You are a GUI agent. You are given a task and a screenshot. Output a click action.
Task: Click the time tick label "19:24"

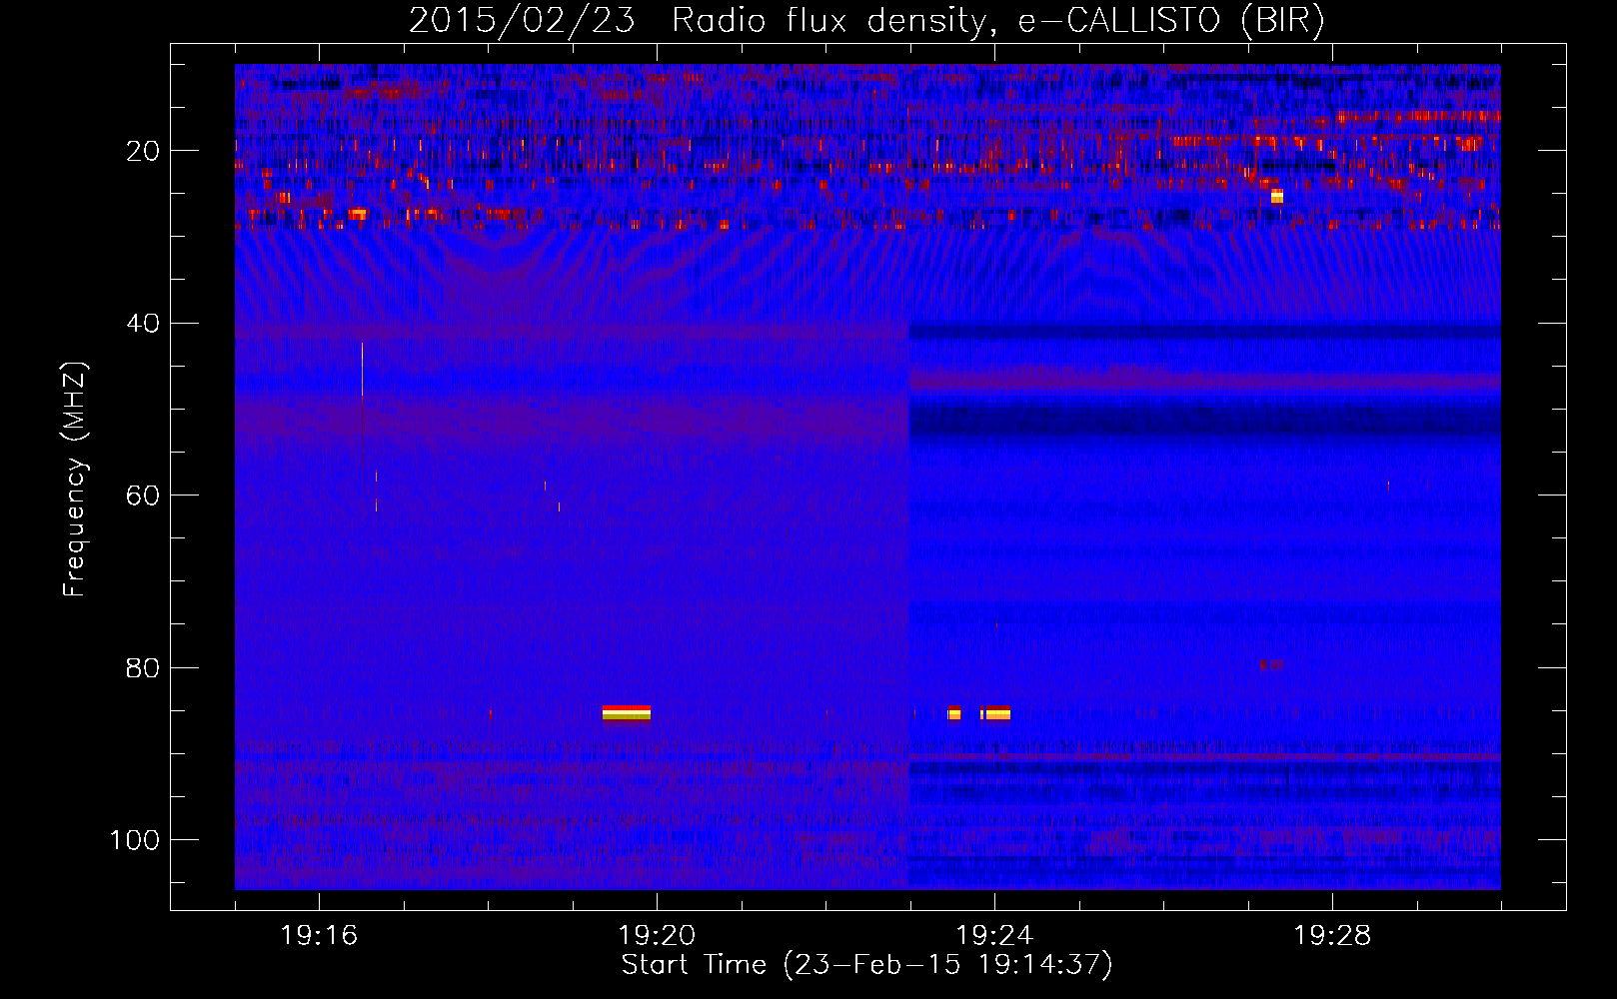click(994, 936)
